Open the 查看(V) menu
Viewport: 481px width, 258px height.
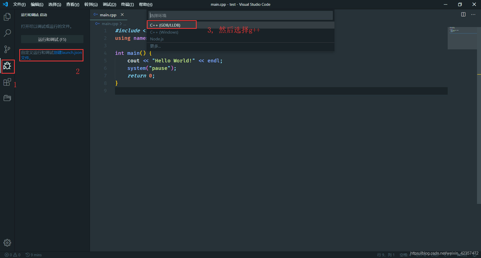pos(73,5)
